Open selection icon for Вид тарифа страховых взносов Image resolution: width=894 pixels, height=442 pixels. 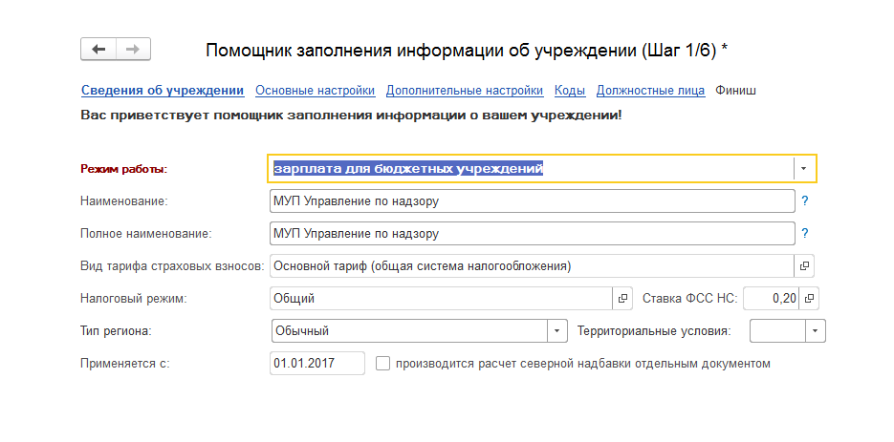tap(804, 266)
